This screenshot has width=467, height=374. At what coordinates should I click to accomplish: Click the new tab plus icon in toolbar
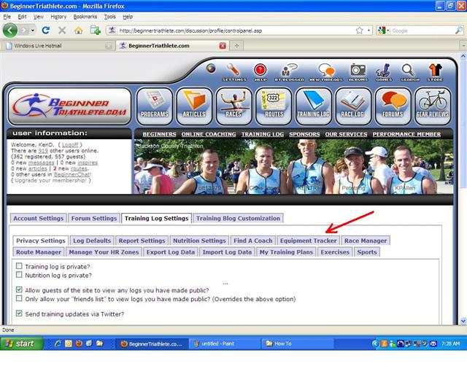point(96,30)
